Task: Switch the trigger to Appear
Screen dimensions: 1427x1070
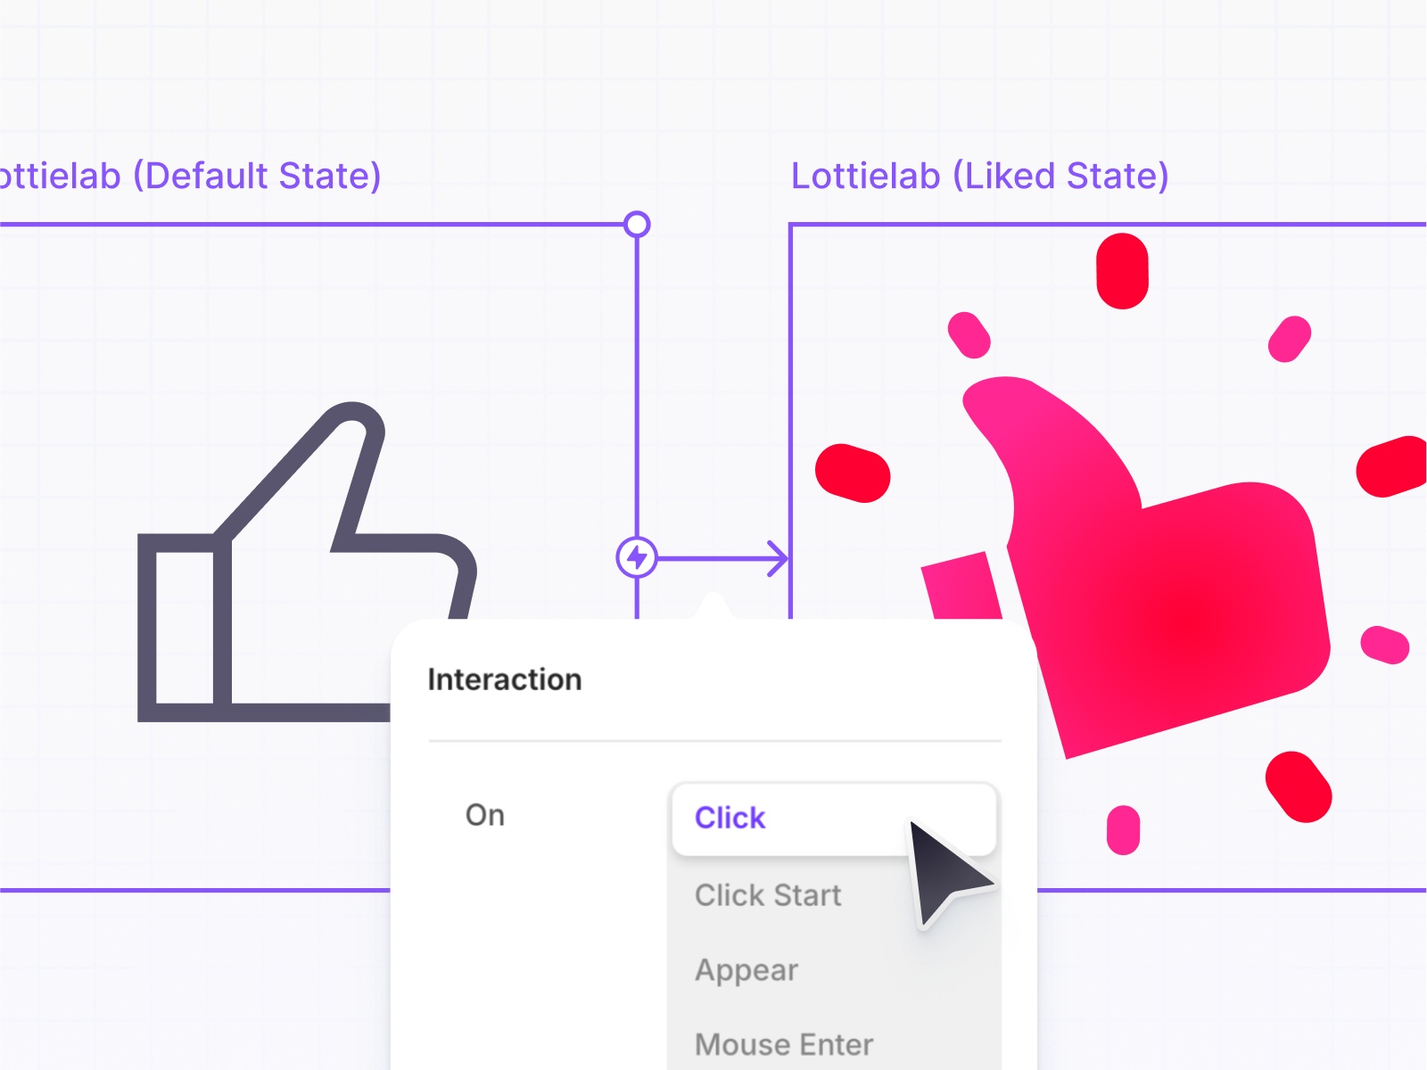Action: coord(746,970)
